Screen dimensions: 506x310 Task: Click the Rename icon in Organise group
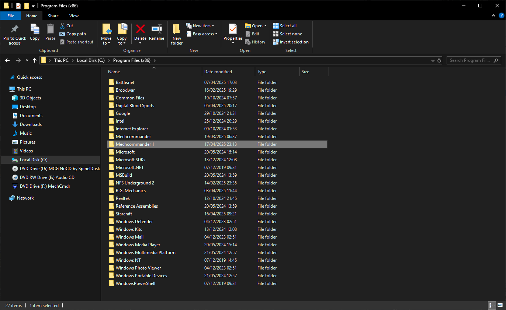coord(156,29)
